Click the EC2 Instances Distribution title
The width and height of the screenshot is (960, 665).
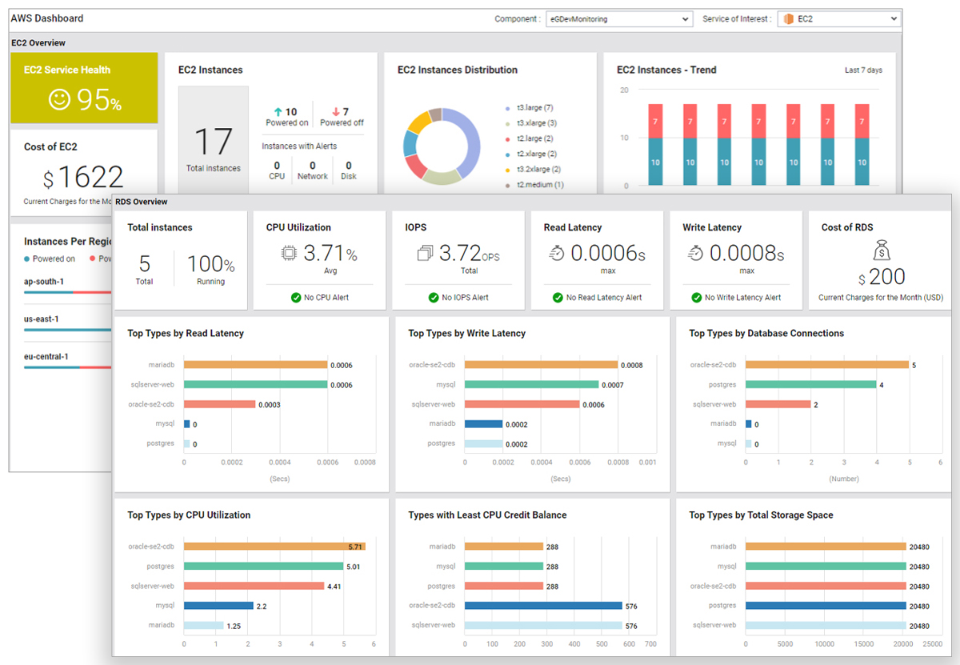click(458, 70)
